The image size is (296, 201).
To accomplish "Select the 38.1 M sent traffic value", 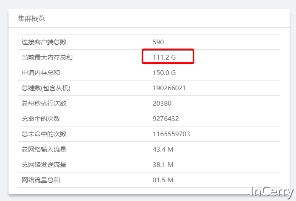I will [163, 165].
